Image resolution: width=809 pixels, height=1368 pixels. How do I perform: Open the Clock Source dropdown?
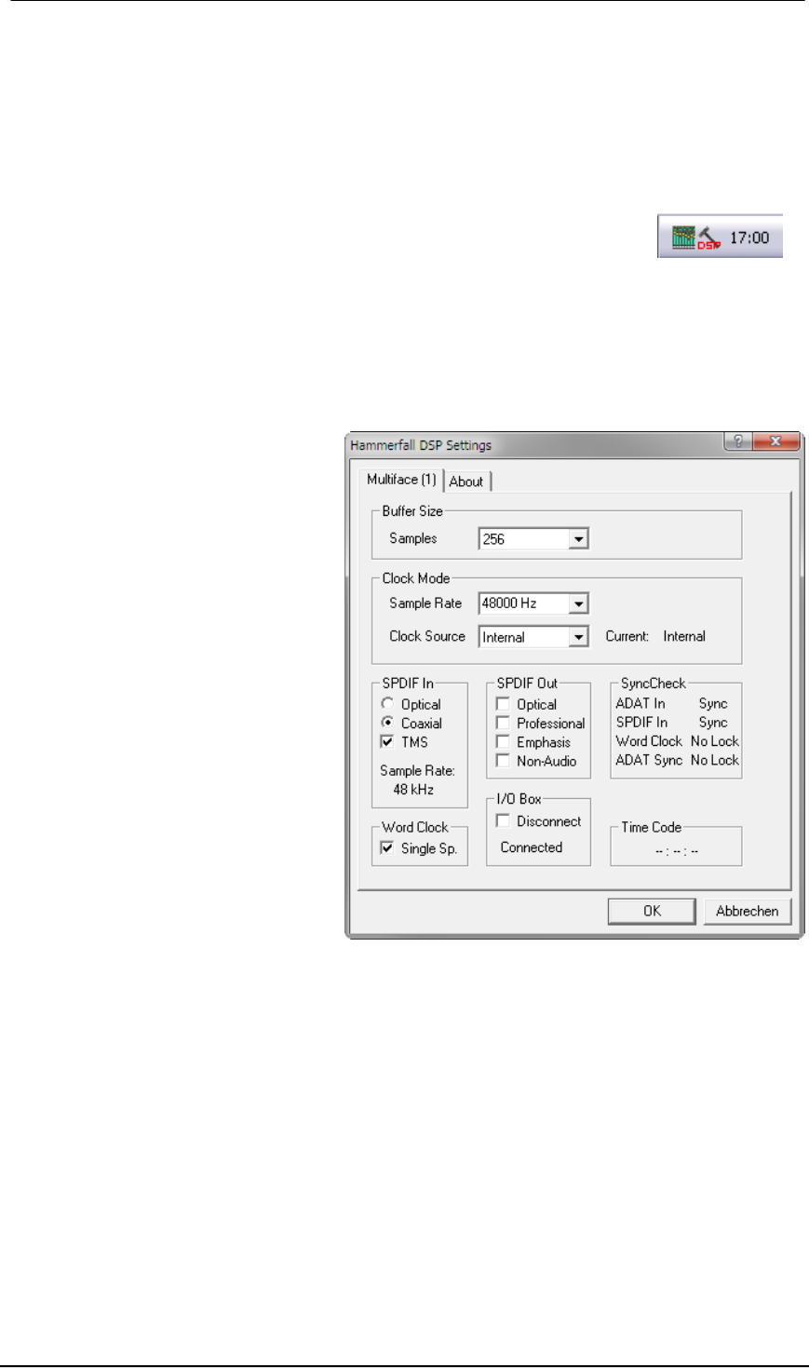[x=579, y=637]
